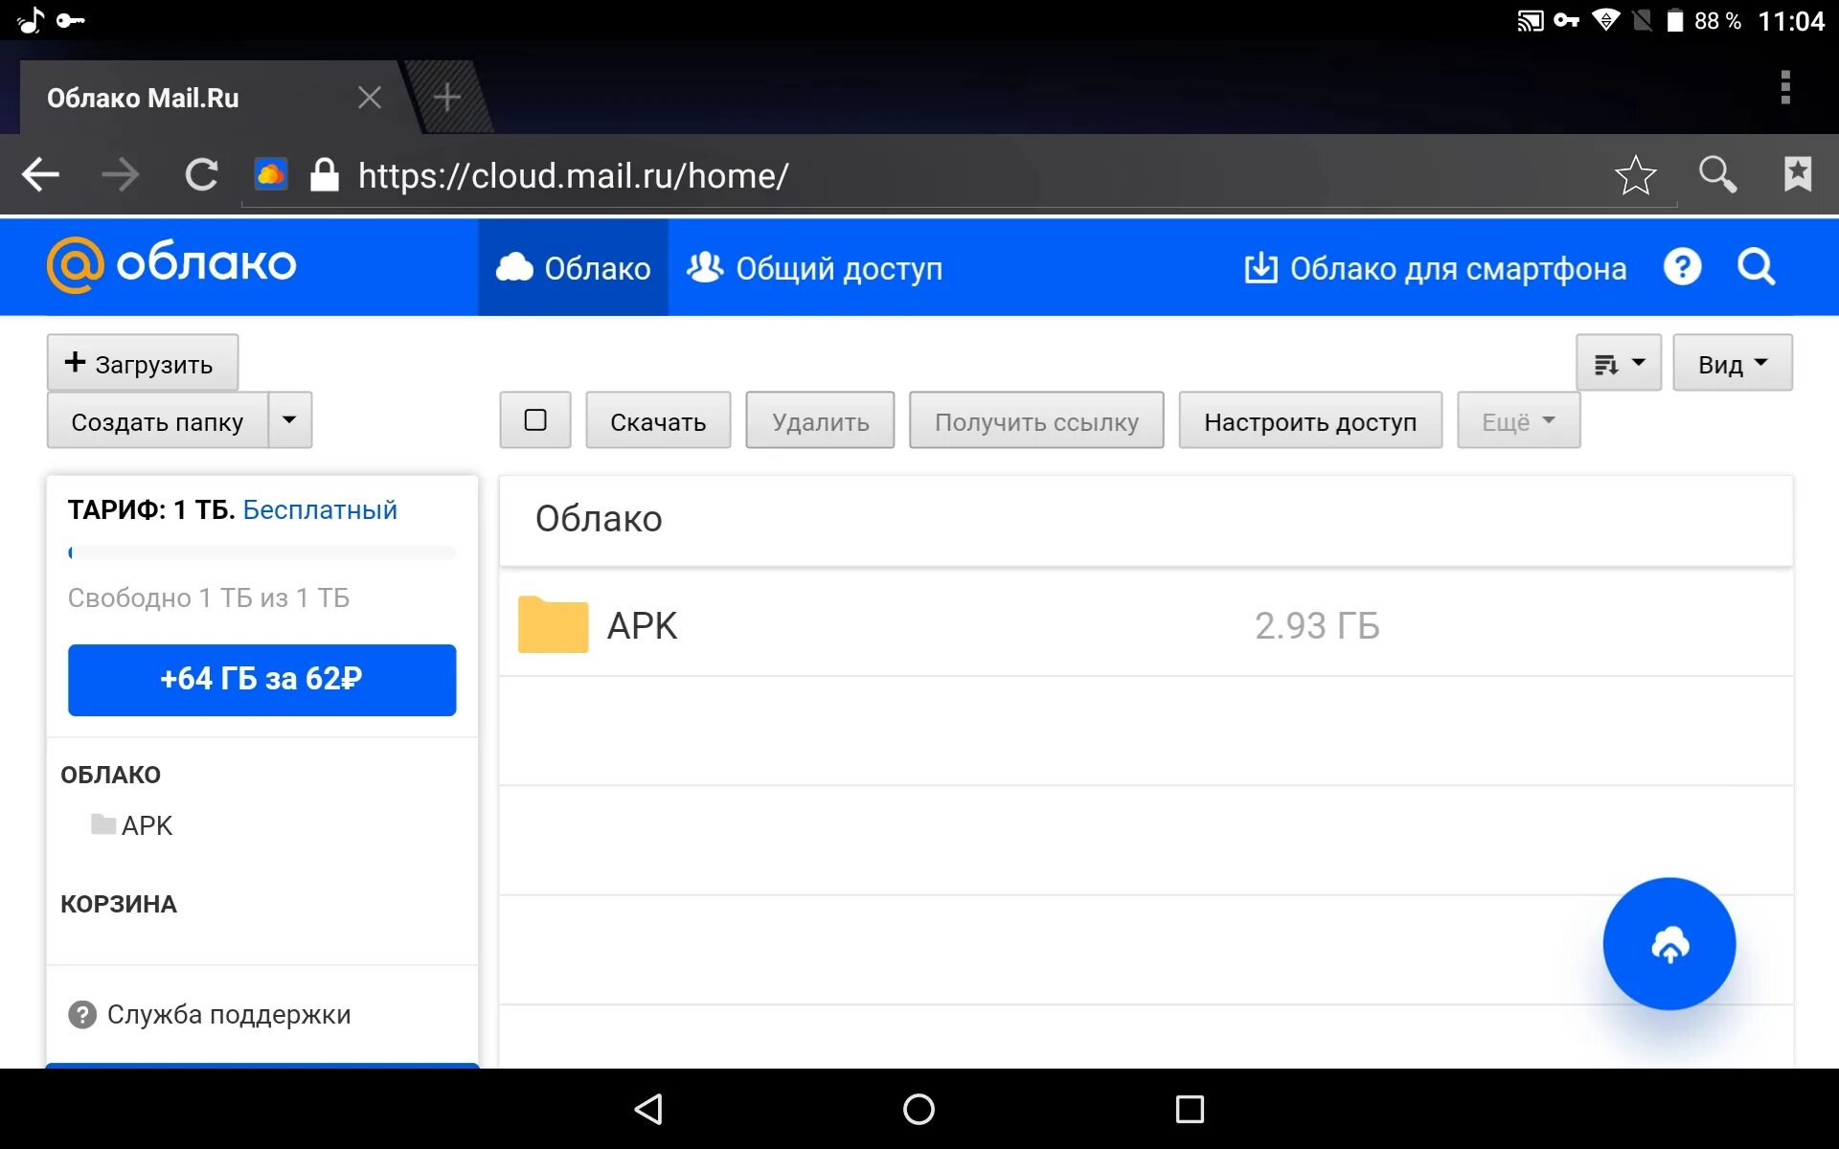Select ОБЛАКО in the sidebar
Viewport: 1839px width, 1149px height.
tap(110, 775)
